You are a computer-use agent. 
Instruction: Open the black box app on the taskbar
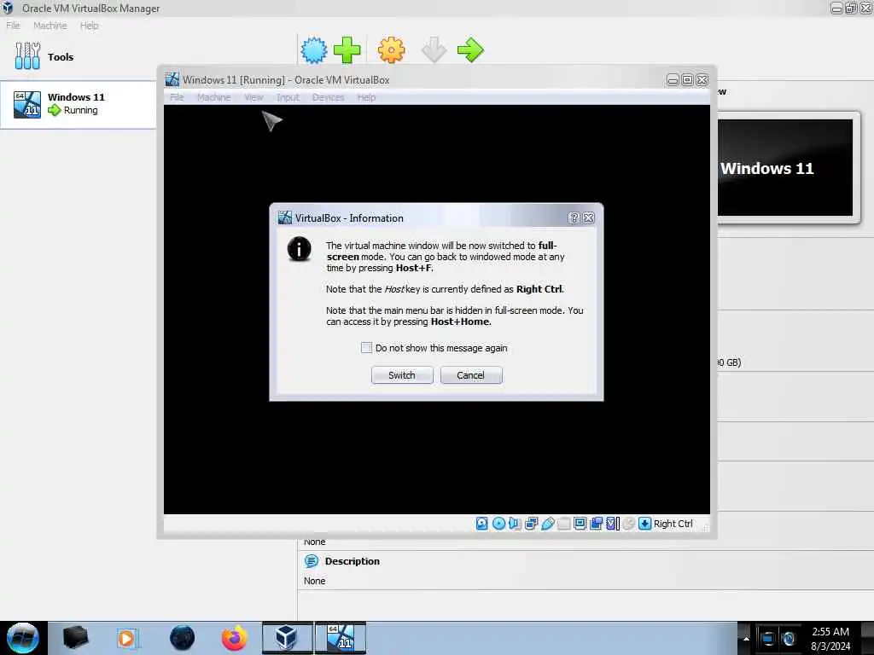(75, 638)
